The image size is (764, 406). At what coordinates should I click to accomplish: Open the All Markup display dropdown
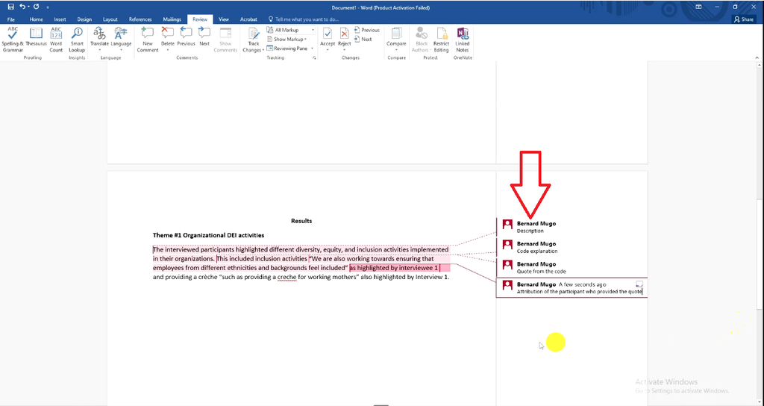[x=290, y=30]
